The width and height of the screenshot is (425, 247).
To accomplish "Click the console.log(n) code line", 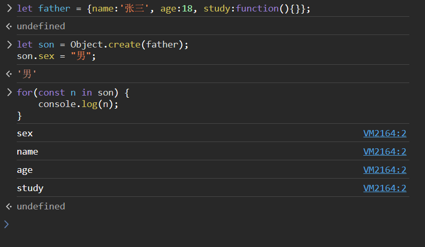I will tap(78, 104).
